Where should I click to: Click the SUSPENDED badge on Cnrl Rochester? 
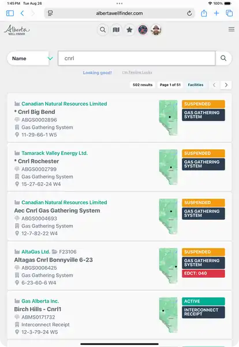203,153
